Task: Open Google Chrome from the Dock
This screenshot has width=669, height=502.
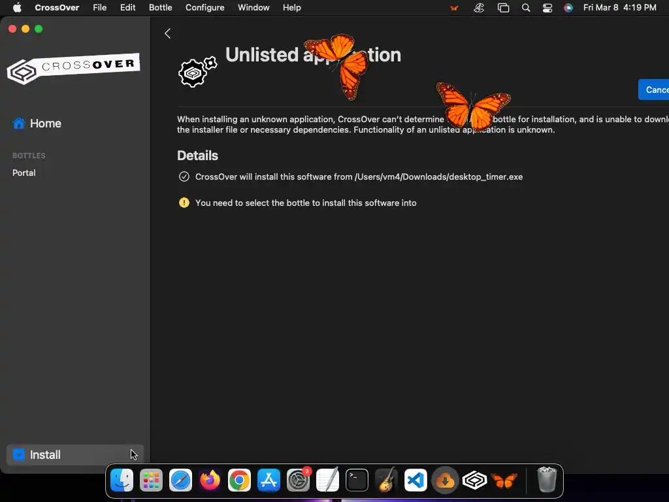Action: coord(239,480)
